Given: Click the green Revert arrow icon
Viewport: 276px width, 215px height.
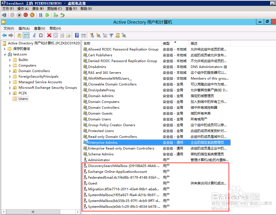Looking at the screenshot, I should [62, 15].
